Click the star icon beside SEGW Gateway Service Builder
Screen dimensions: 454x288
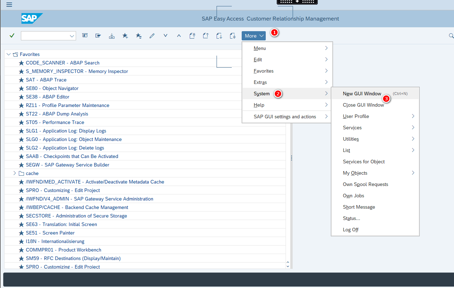coord(21,165)
